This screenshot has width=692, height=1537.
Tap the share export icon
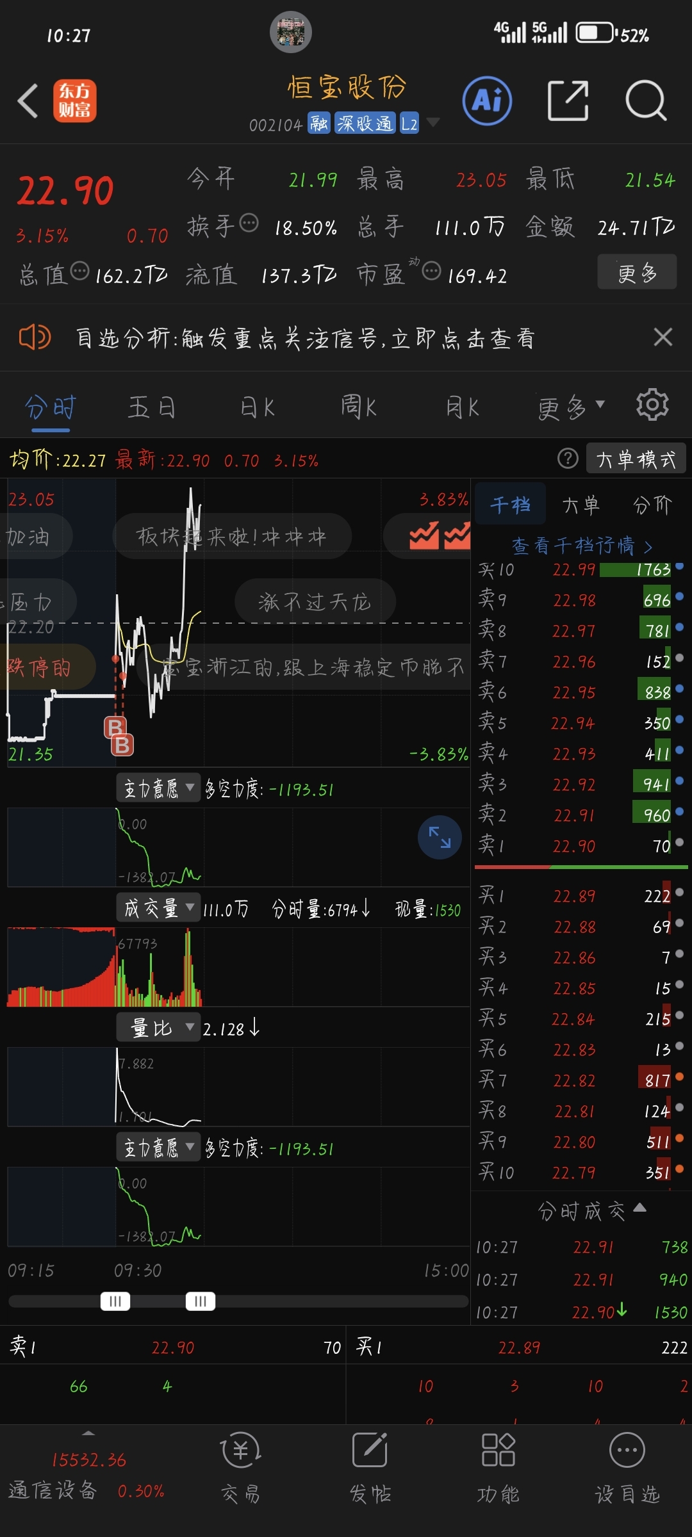coord(568,101)
